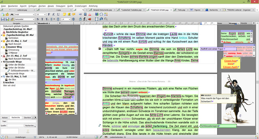This screenshot has height=139, width=259.
Task: Click the 100 % zoom value in status bar
Action: [x=41, y=137]
